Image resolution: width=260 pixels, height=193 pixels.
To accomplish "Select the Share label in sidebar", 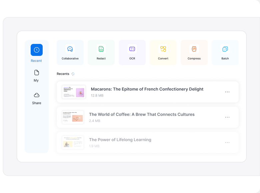I will [37, 103].
